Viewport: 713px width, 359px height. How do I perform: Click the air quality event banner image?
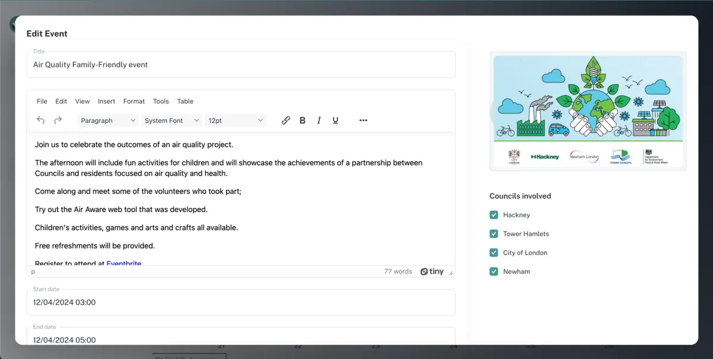pos(588,111)
